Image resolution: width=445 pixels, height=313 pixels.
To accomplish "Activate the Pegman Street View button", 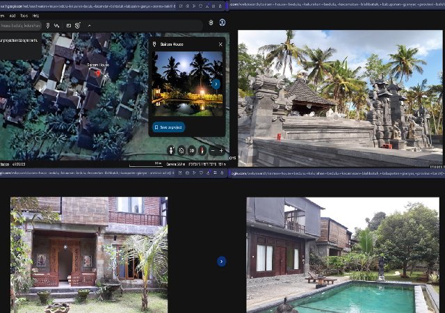I will click(x=171, y=150).
